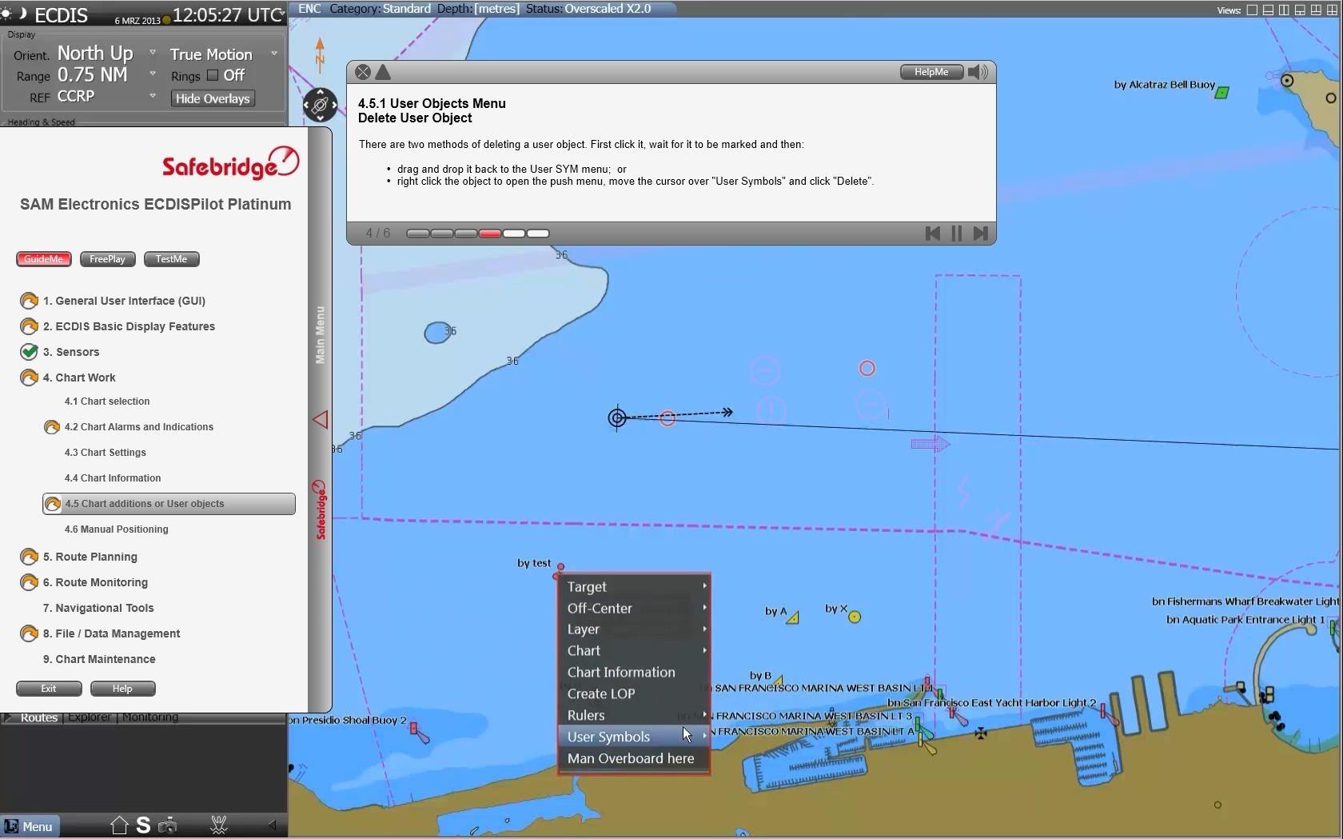
Task: Toggle the Safebridge logo circle beside '4. Chart Work'
Action: click(x=29, y=377)
